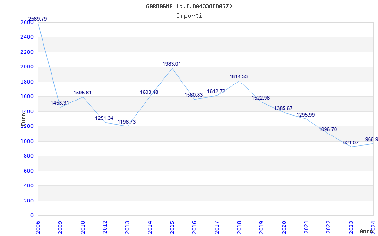Click x-axis year 2018
The width and height of the screenshot is (378, 236).
239,227
